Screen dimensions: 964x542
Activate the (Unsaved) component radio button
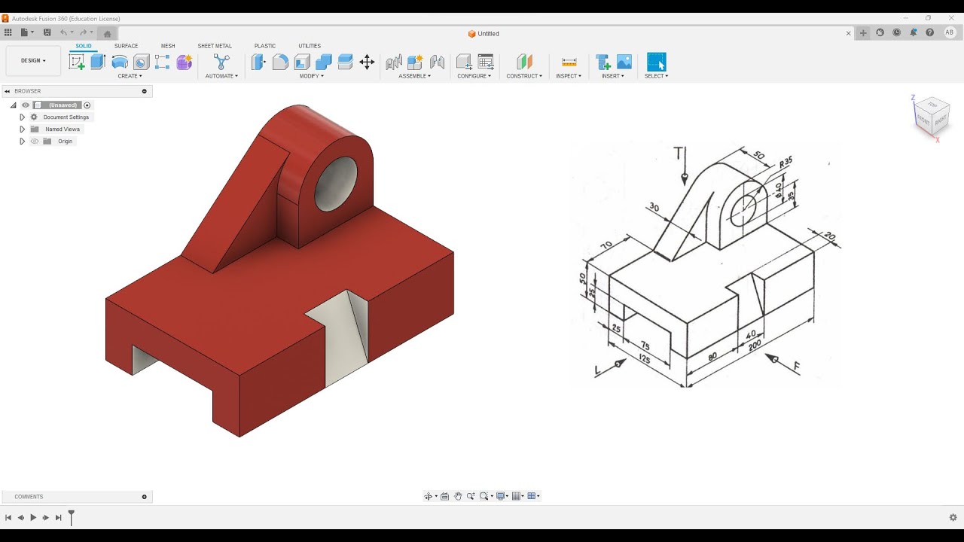pyautogui.click(x=87, y=105)
